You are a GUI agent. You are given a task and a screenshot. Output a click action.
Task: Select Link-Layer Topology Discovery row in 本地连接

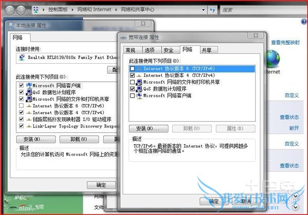(x=68, y=126)
